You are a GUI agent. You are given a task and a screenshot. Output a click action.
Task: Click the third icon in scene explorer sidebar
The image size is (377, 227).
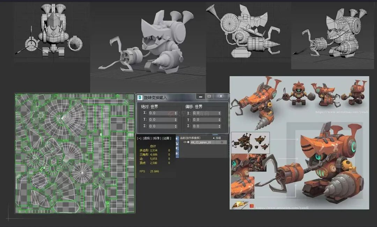point(177,148)
